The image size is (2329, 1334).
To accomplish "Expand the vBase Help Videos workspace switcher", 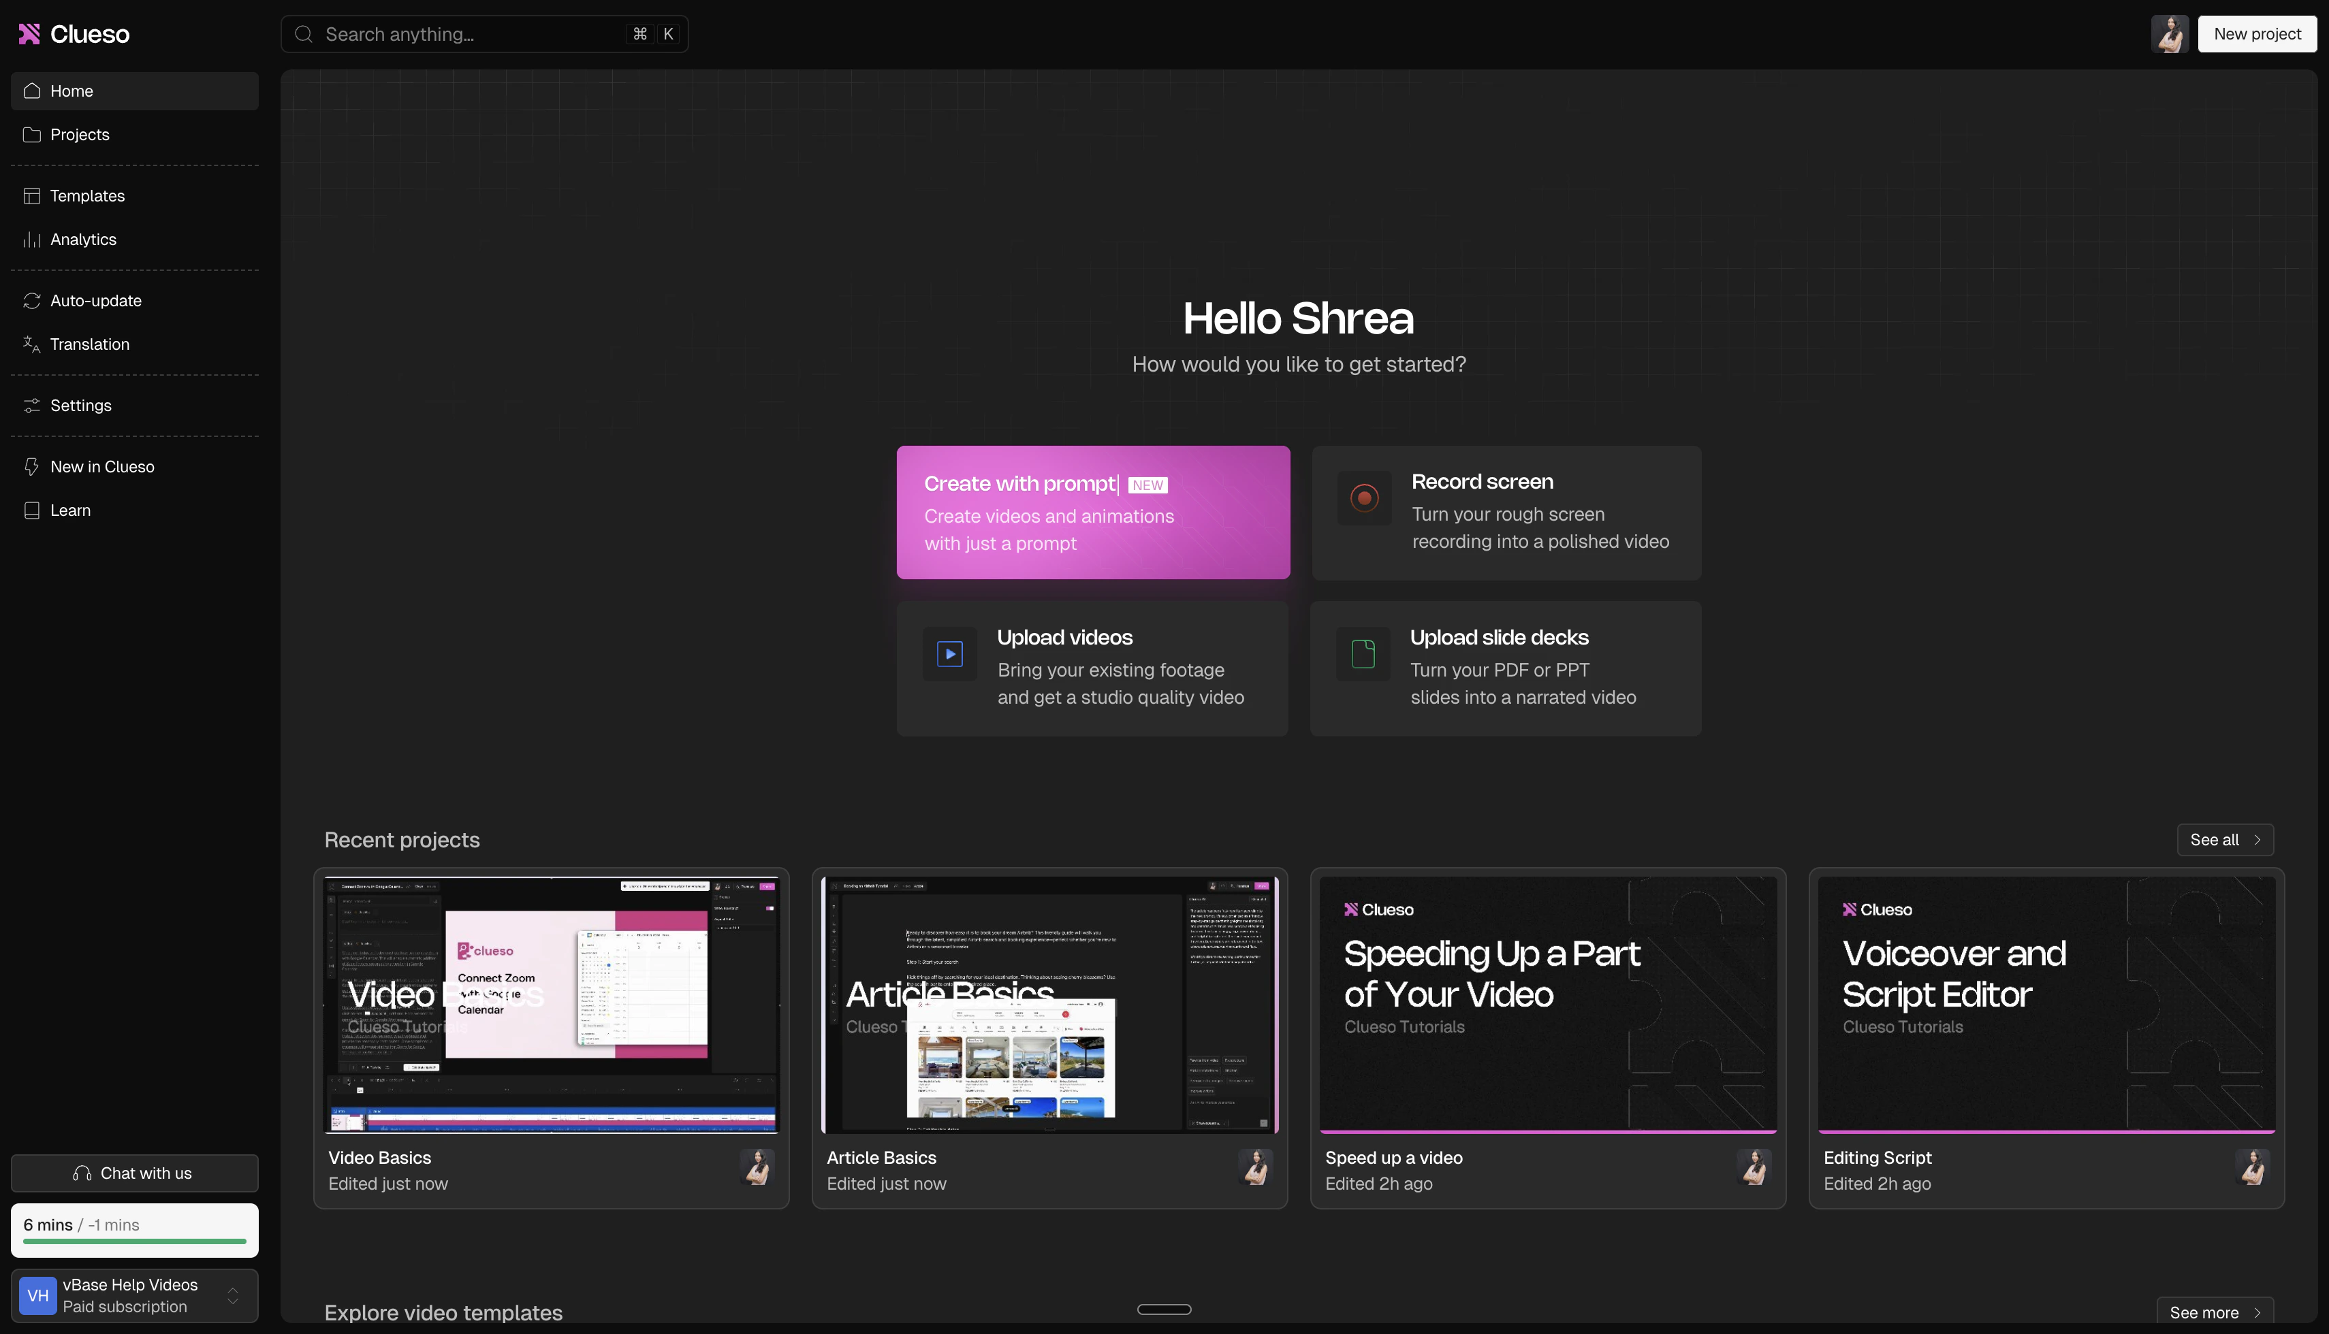I will 233,1295.
